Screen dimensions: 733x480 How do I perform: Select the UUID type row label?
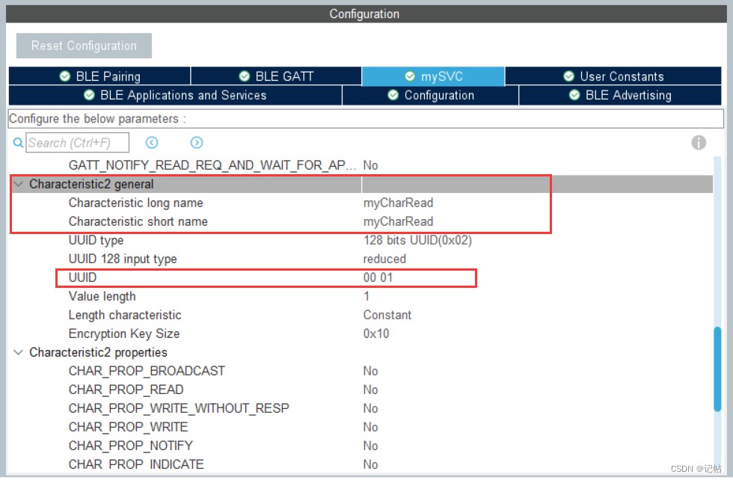[96, 240]
